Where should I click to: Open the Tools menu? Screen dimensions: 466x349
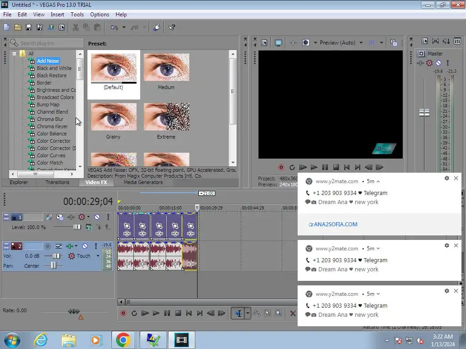(x=77, y=15)
